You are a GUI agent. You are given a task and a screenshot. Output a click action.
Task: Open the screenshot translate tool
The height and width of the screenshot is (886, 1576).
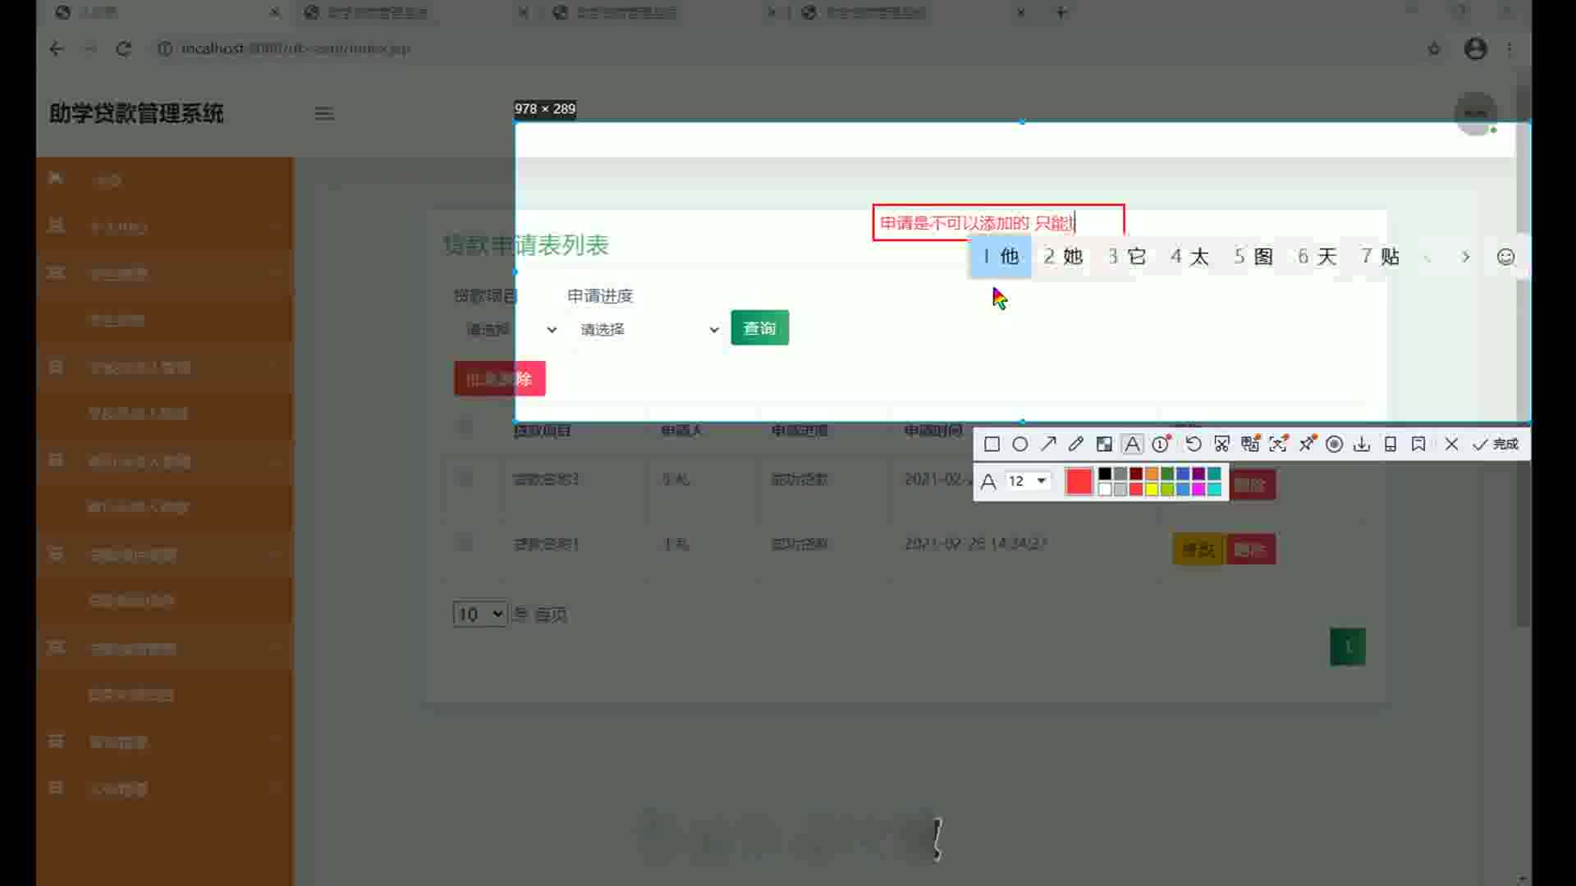tap(1250, 444)
